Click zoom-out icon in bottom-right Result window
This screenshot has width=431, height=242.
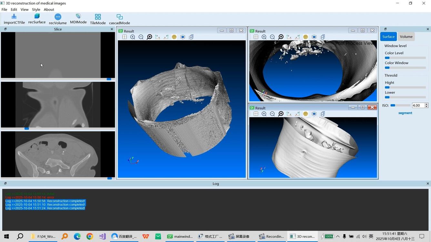pos(272,114)
